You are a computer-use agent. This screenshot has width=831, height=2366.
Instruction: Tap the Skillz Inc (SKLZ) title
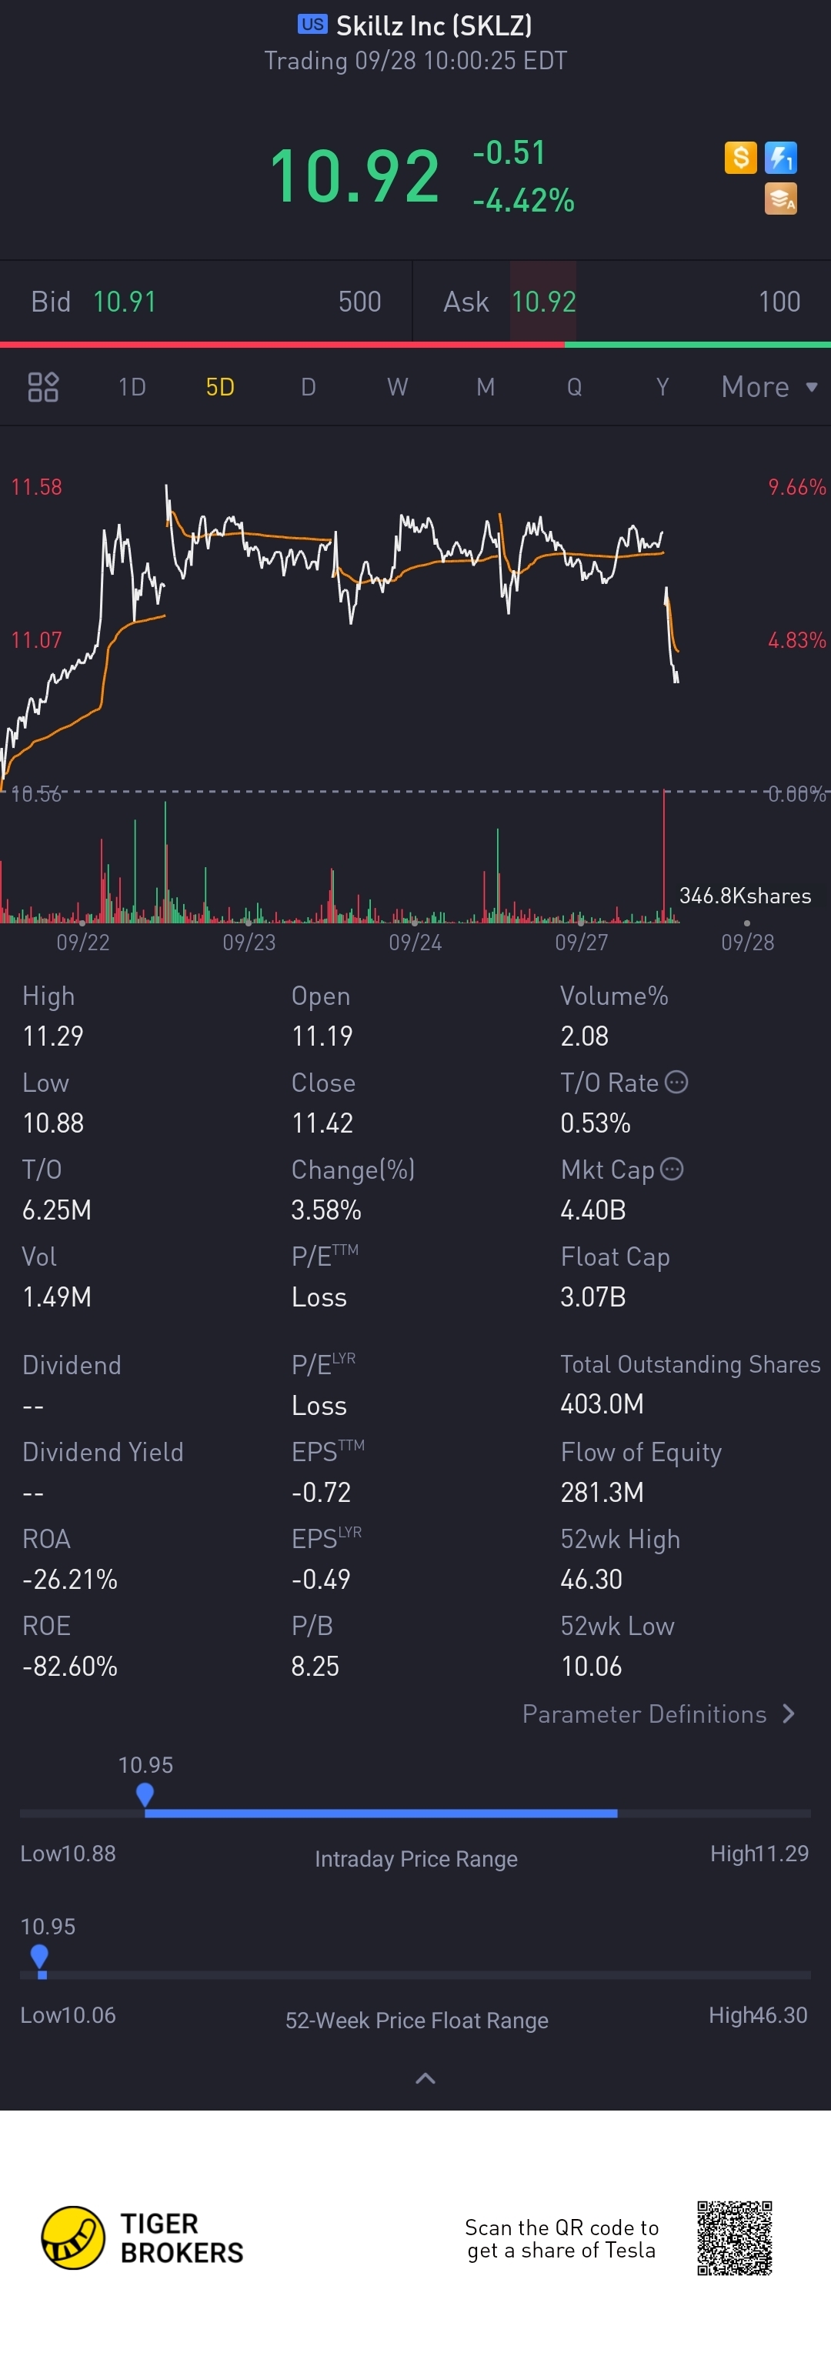[x=434, y=25]
